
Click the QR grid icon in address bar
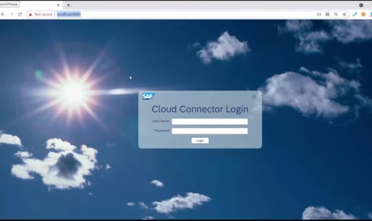pos(327,15)
